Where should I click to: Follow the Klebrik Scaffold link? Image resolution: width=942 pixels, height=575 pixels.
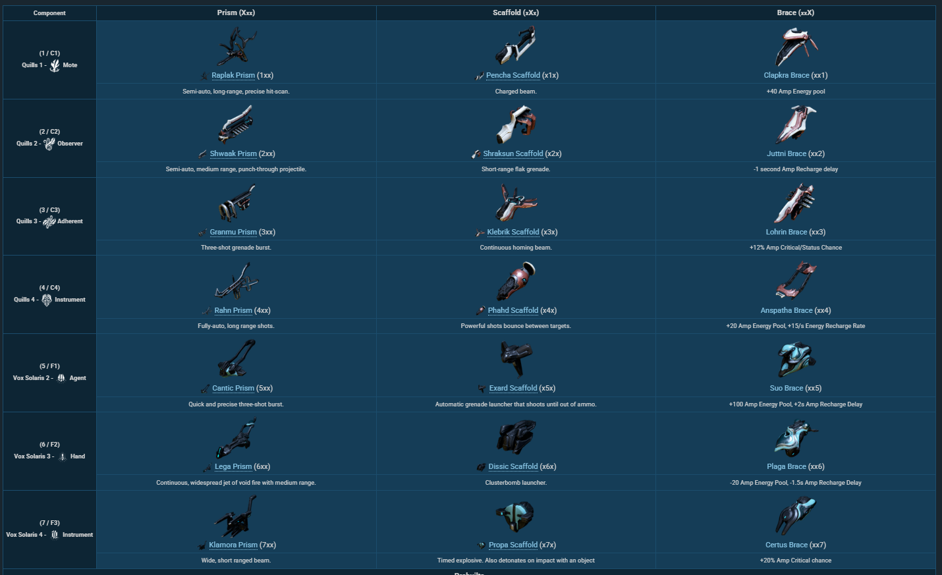coord(513,232)
